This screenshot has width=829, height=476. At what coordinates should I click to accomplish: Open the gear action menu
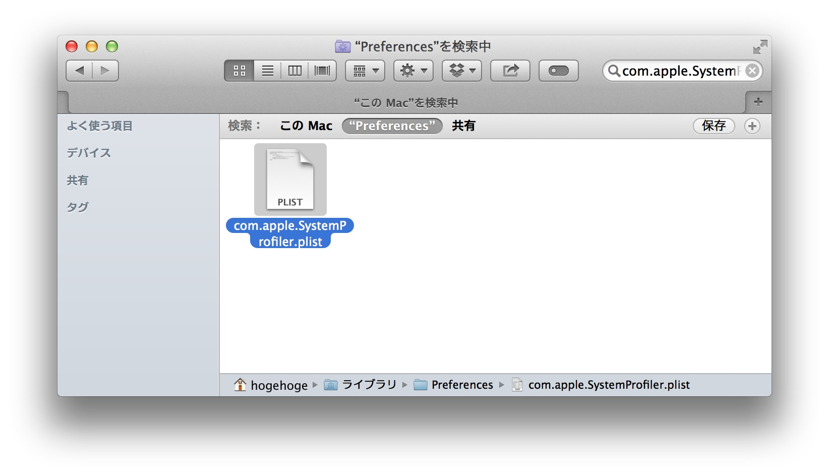coord(413,71)
